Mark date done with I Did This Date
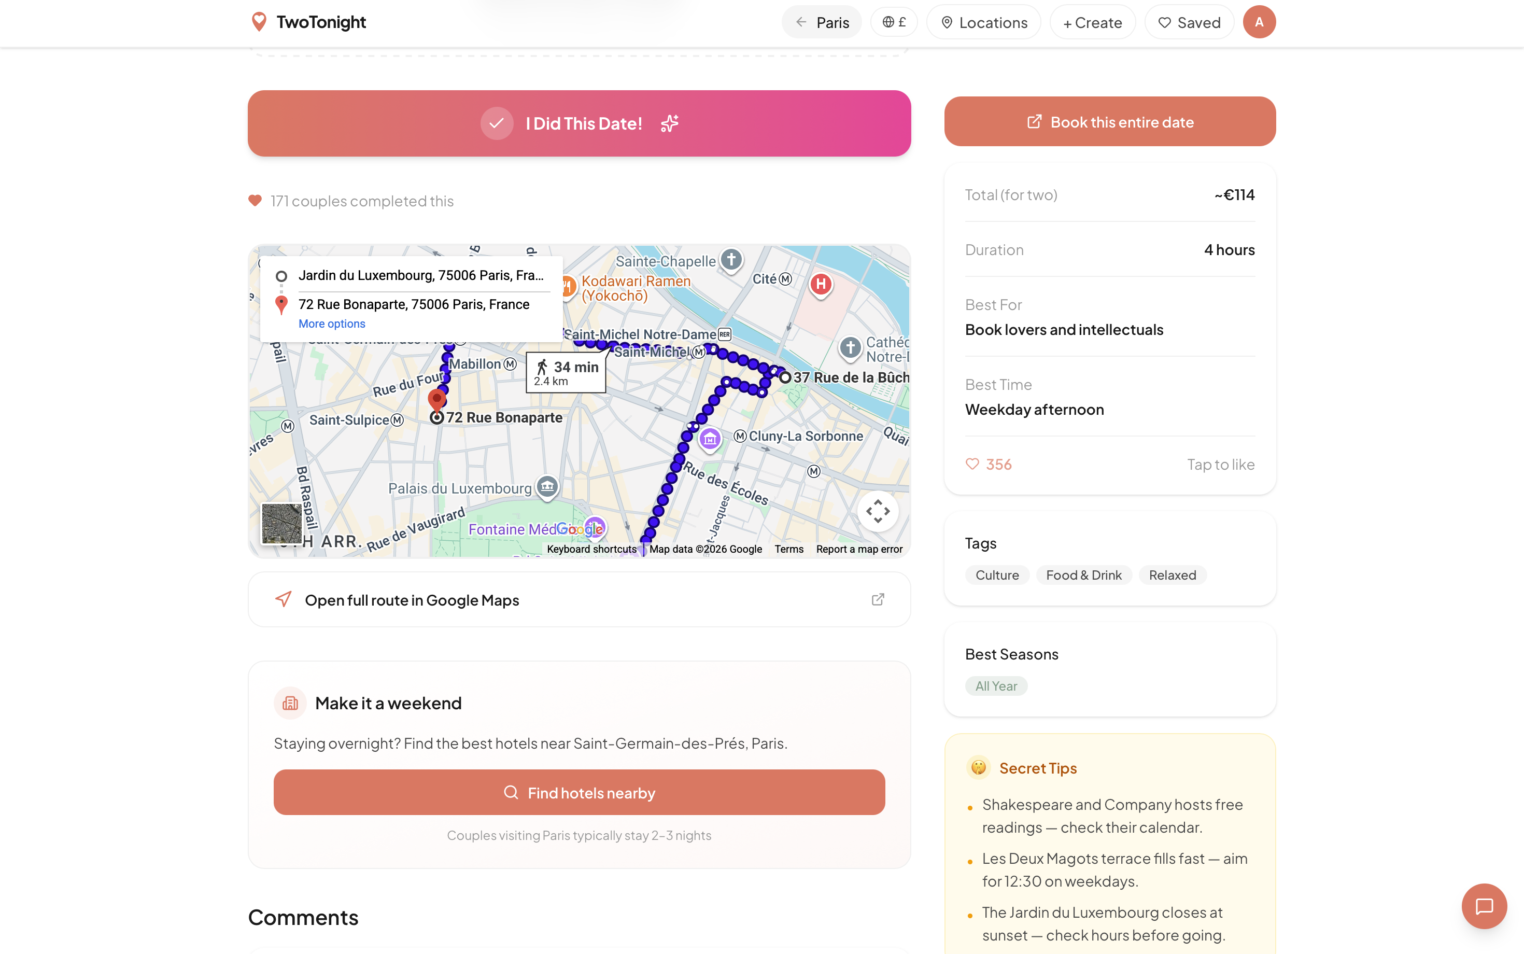 (x=579, y=123)
